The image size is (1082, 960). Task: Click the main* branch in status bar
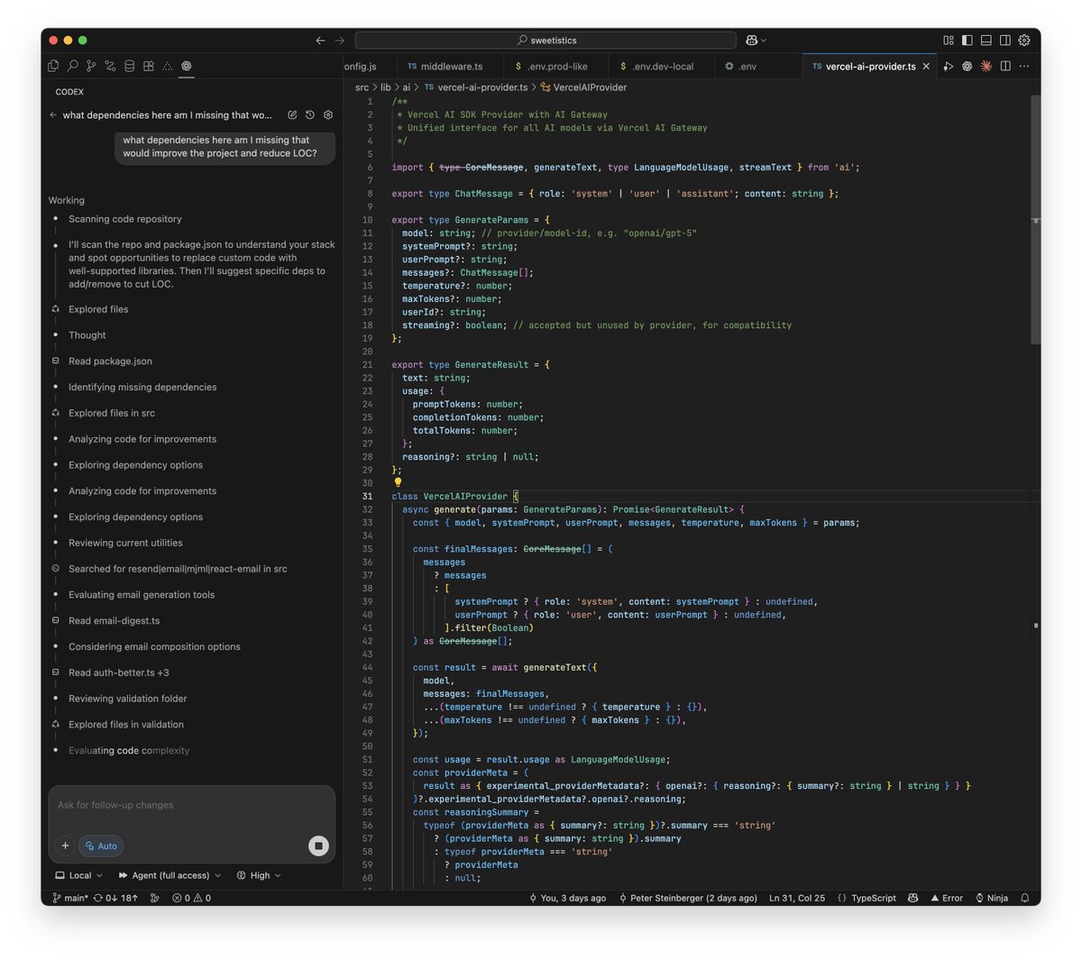click(70, 898)
